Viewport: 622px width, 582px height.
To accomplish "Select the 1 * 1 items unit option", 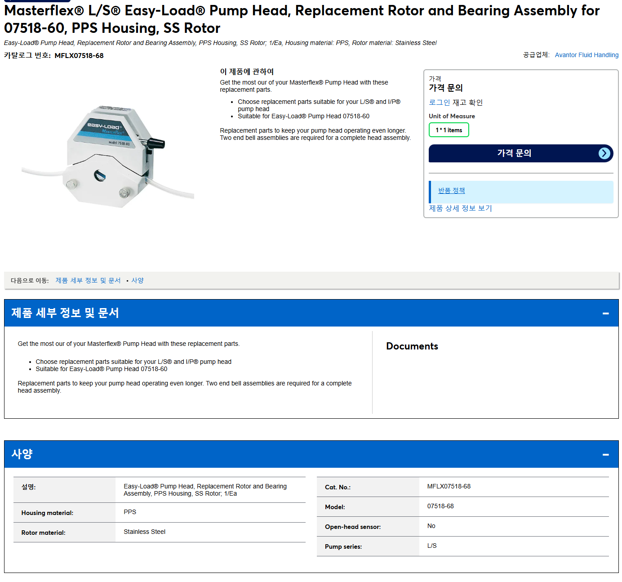I will (449, 130).
